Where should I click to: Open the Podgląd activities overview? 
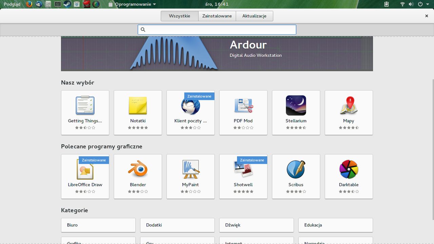(x=12, y=4)
